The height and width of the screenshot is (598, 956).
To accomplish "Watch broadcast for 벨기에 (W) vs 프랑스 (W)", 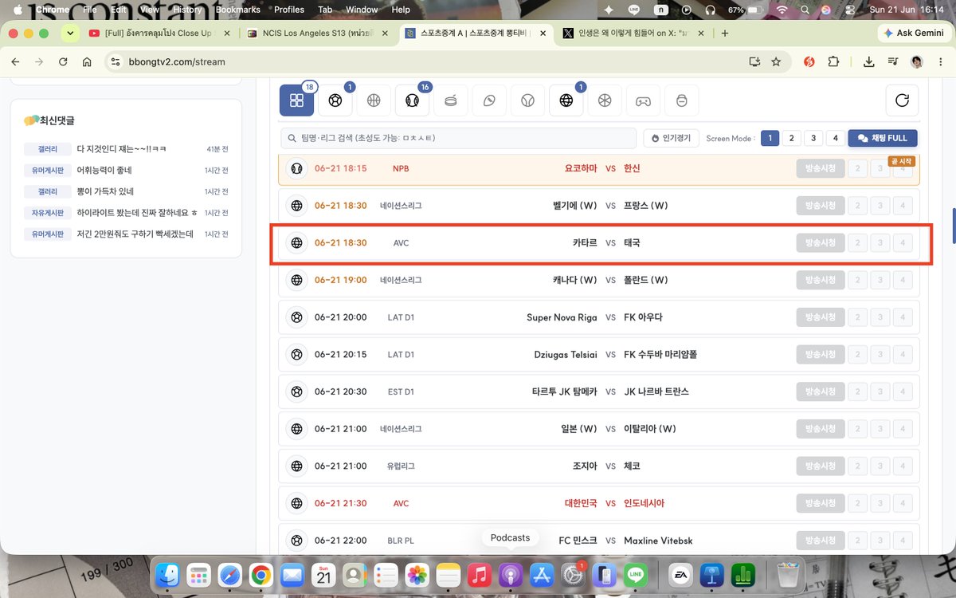I will coord(820,206).
